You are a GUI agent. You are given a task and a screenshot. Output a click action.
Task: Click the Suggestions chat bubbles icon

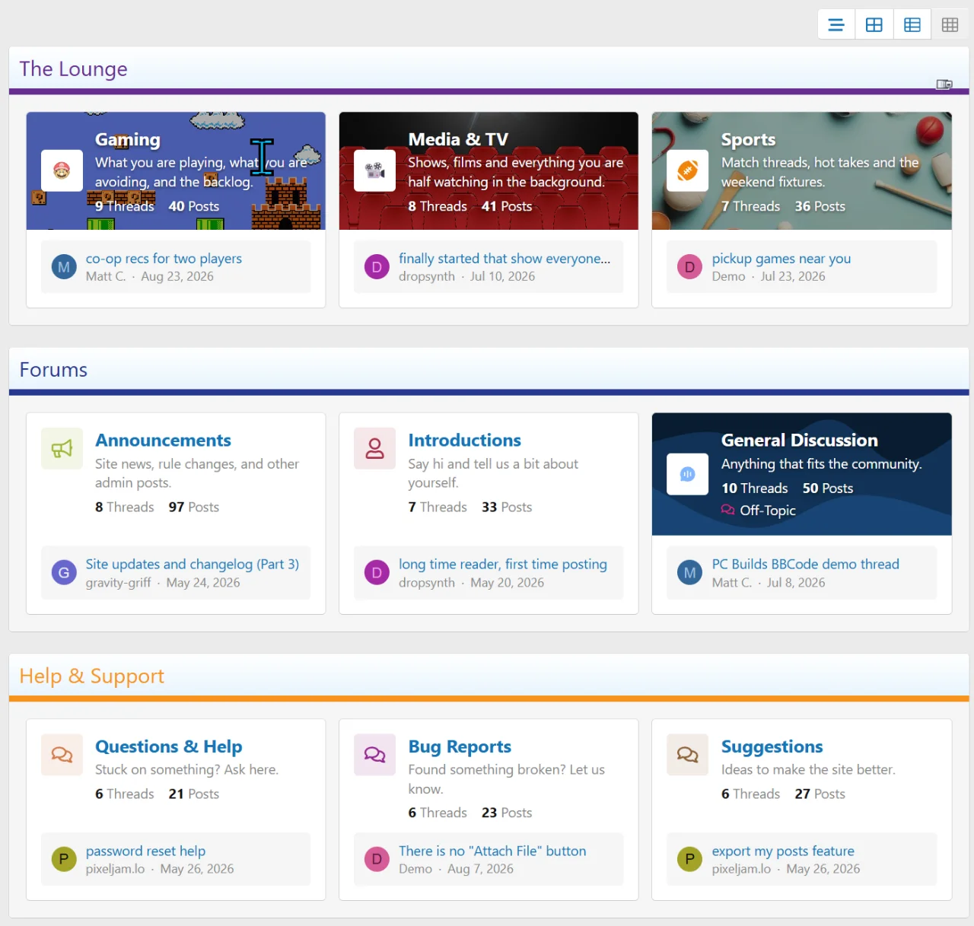tap(688, 755)
